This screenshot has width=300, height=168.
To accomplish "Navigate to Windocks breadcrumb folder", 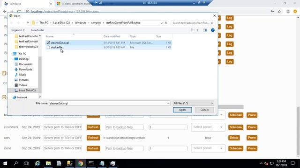I will [81, 23].
